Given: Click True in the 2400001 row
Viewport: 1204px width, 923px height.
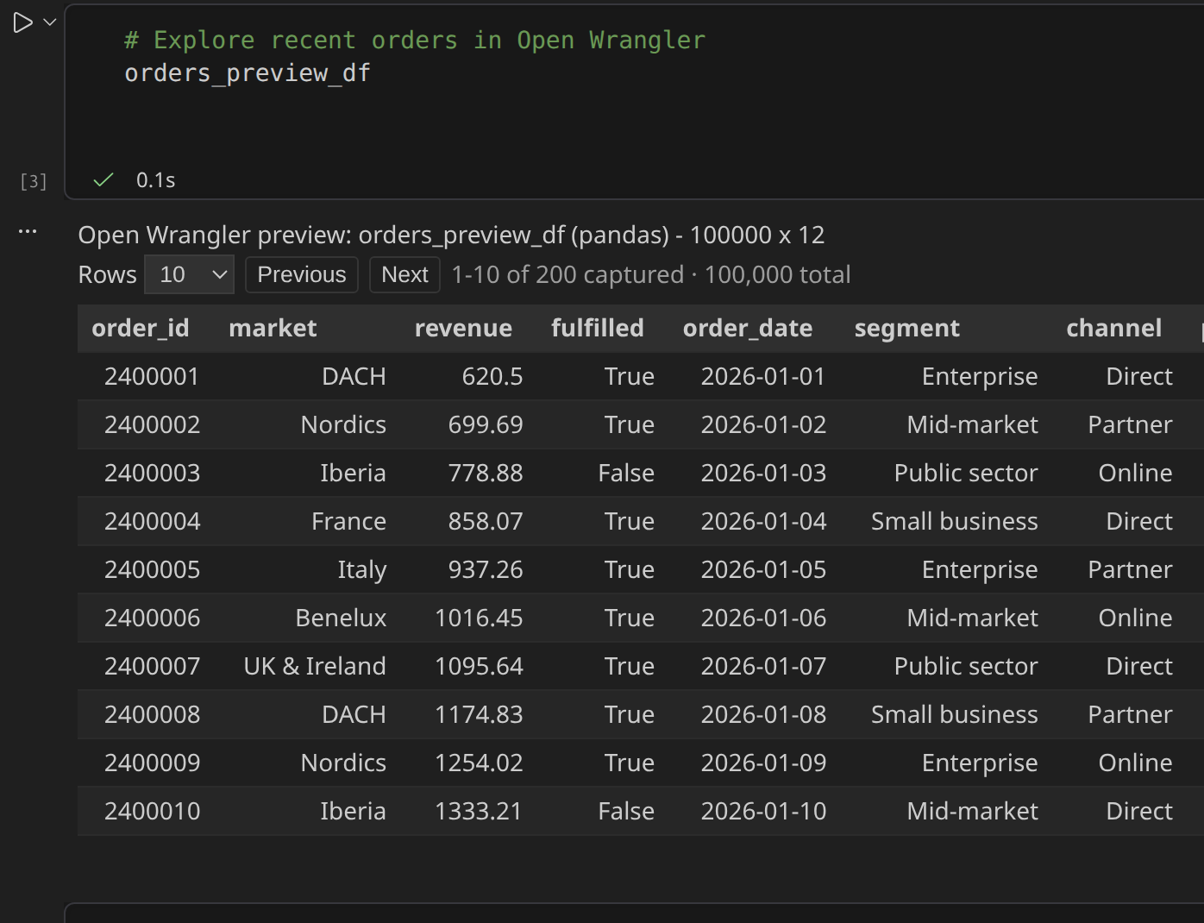Looking at the screenshot, I should point(630,376).
